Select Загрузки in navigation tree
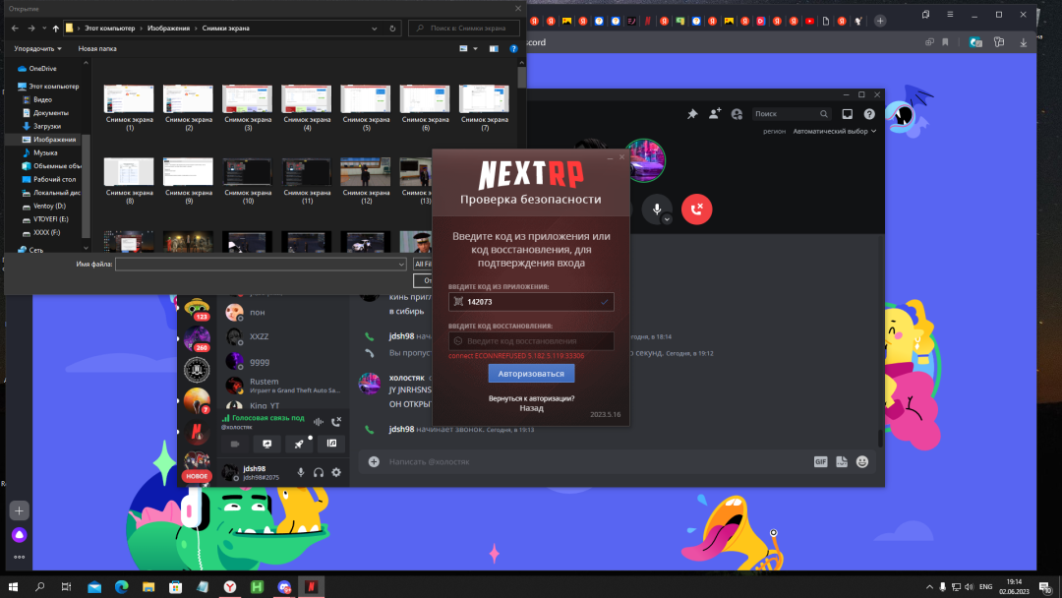Viewport: 1062px width, 598px height. pyautogui.click(x=47, y=126)
